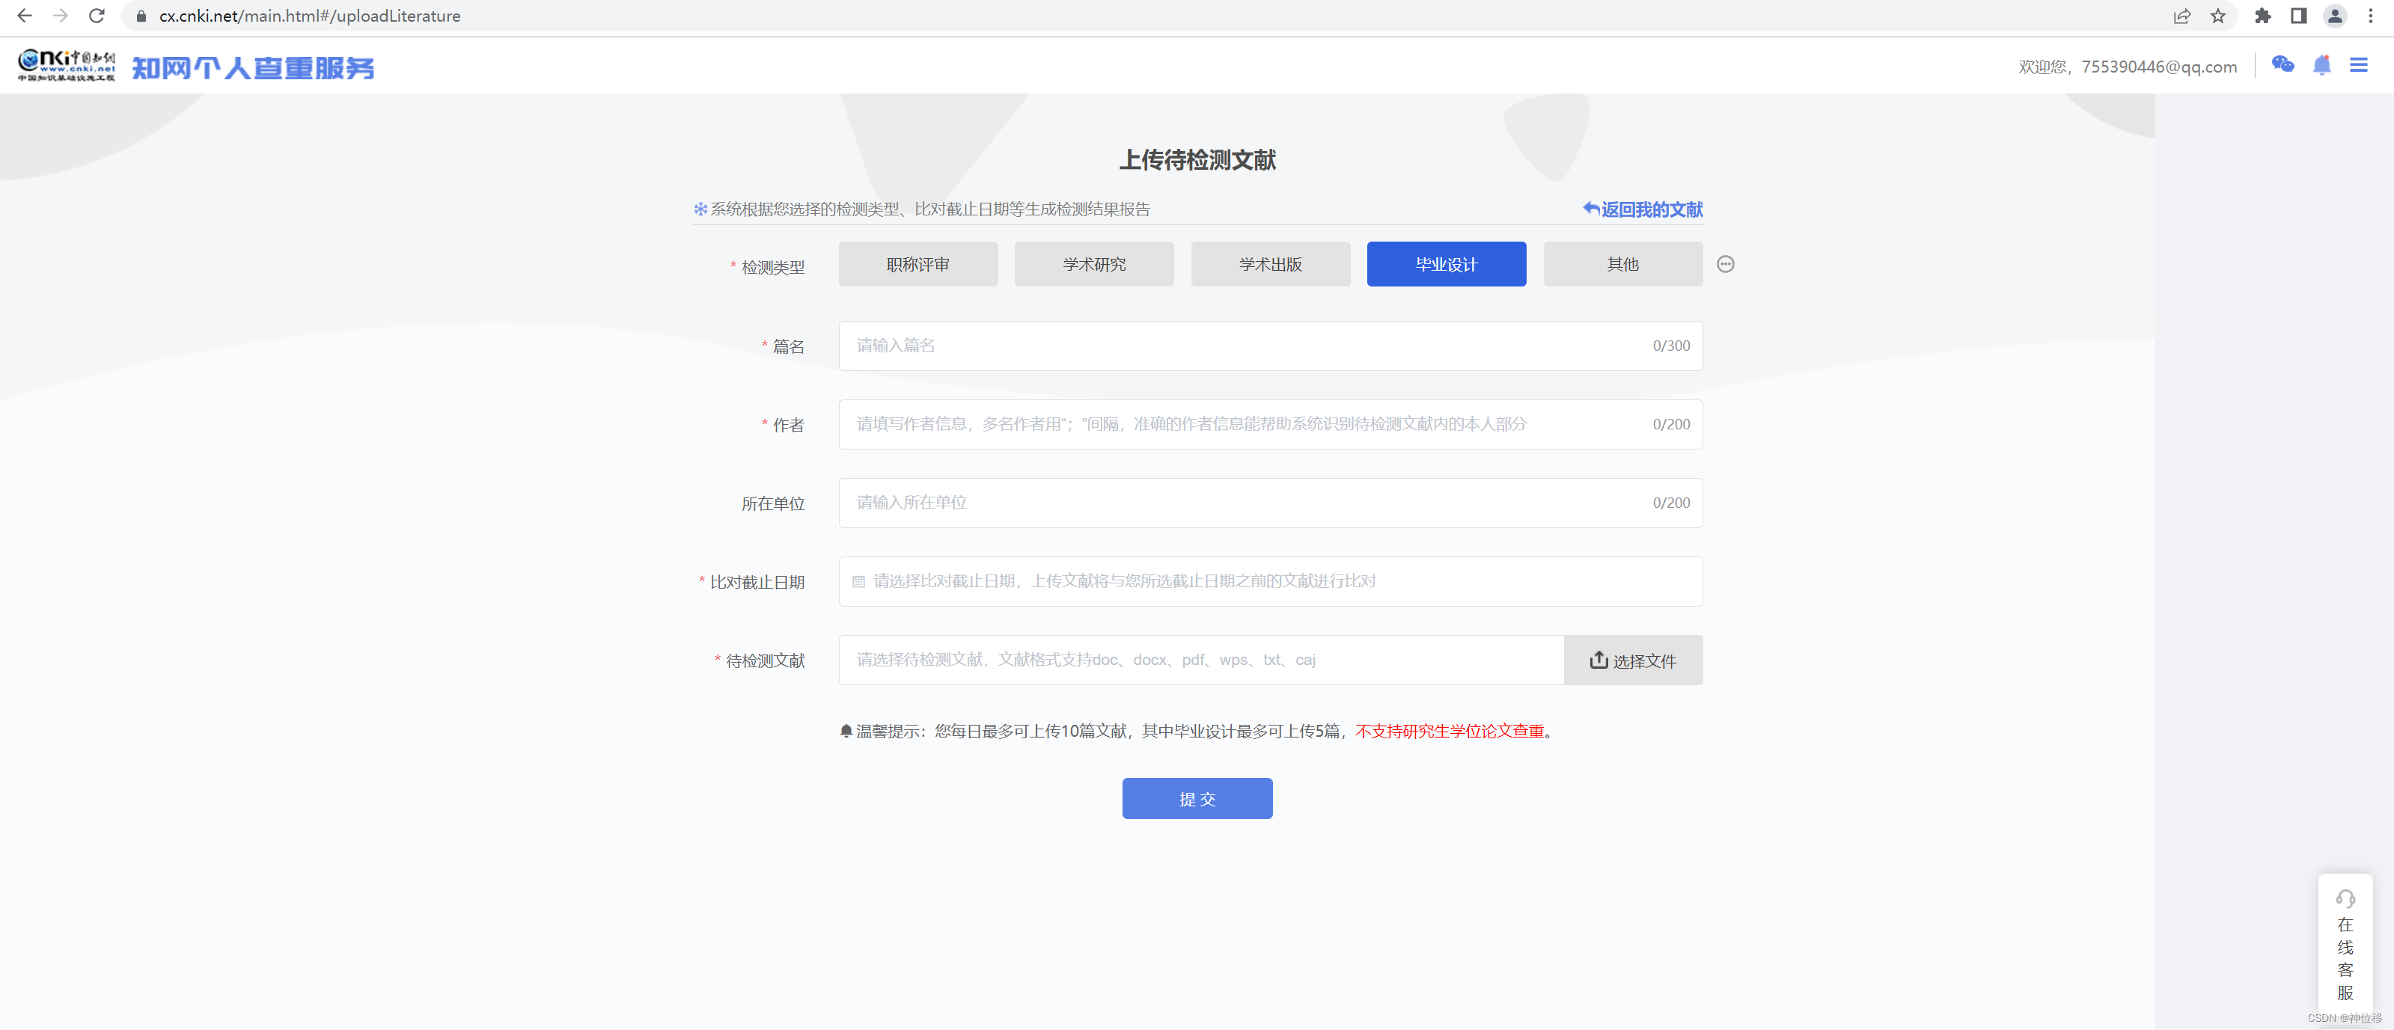Click the browser share icon
The height and width of the screenshot is (1030, 2394).
(x=2181, y=16)
